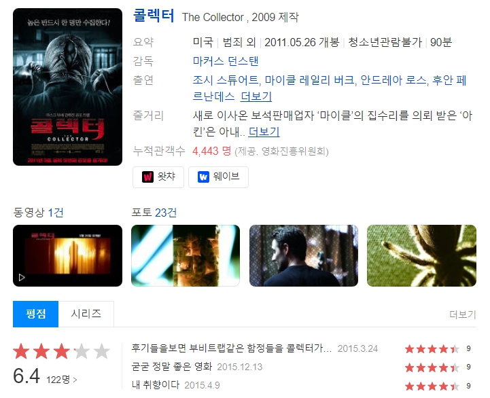Open the spider photo thumbnail
Image resolution: width=490 pixels, height=398 pixels.
pyautogui.click(x=421, y=255)
